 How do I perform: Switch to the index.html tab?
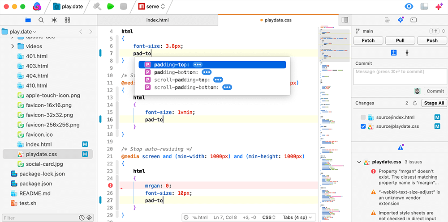(157, 20)
